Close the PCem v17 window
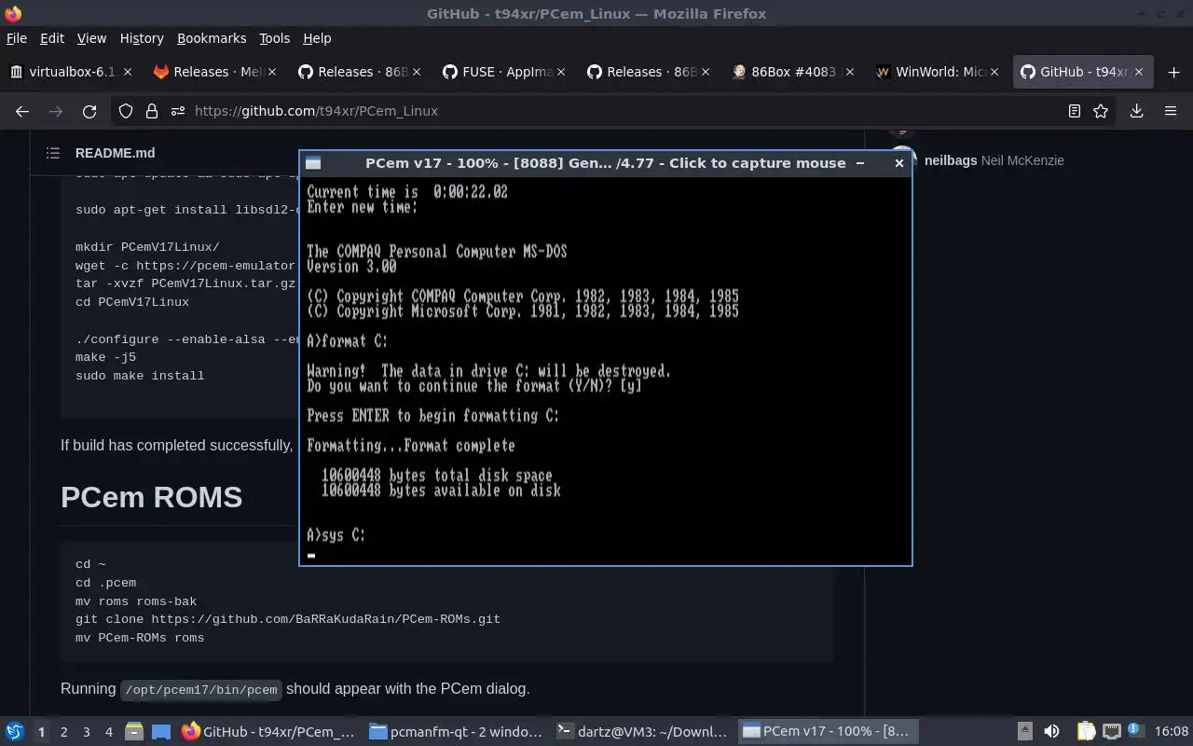This screenshot has height=746, width=1193. 898,163
